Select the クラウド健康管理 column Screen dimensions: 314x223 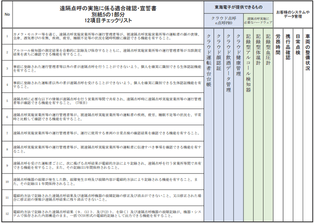click(x=238, y=125)
